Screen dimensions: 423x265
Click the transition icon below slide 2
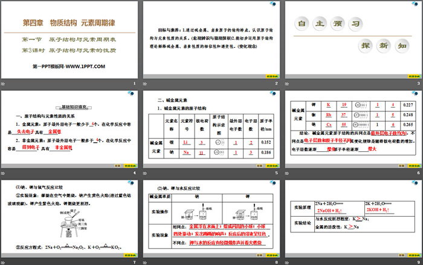[144, 83]
